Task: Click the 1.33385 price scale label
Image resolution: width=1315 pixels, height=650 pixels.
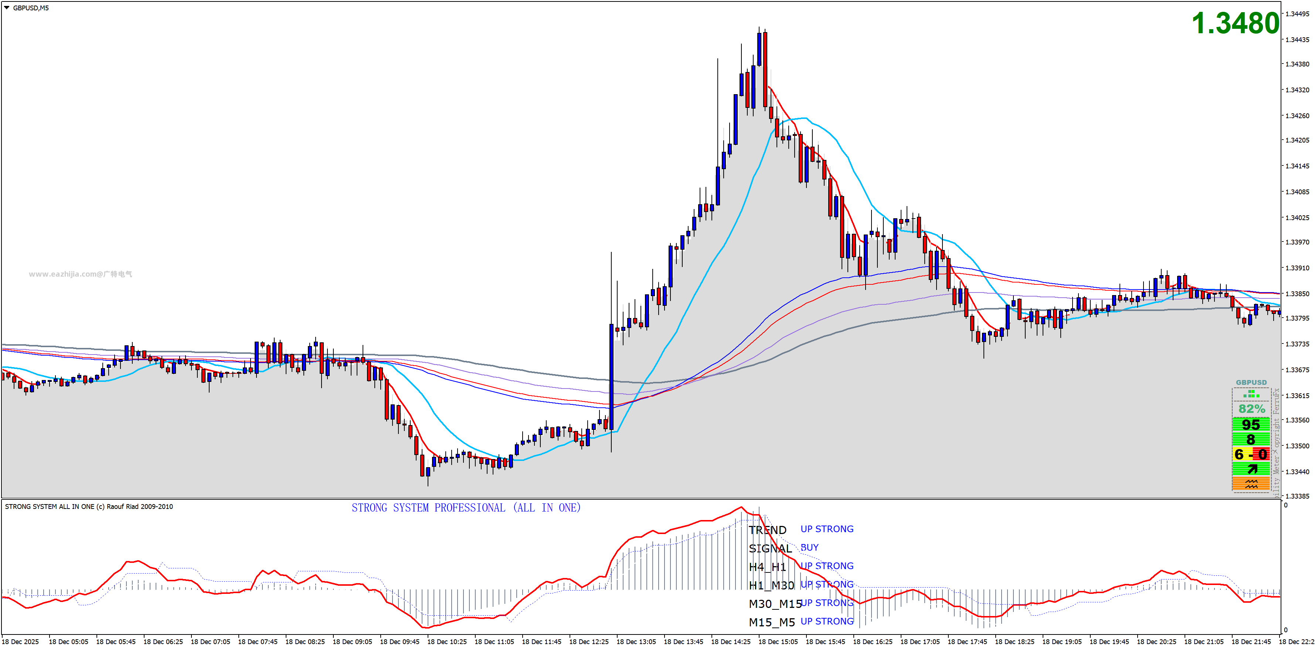Action: click(1297, 496)
